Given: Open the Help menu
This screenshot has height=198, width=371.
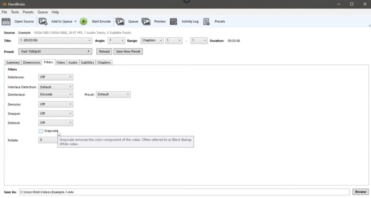Looking at the screenshot, I should click(x=55, y=12).
